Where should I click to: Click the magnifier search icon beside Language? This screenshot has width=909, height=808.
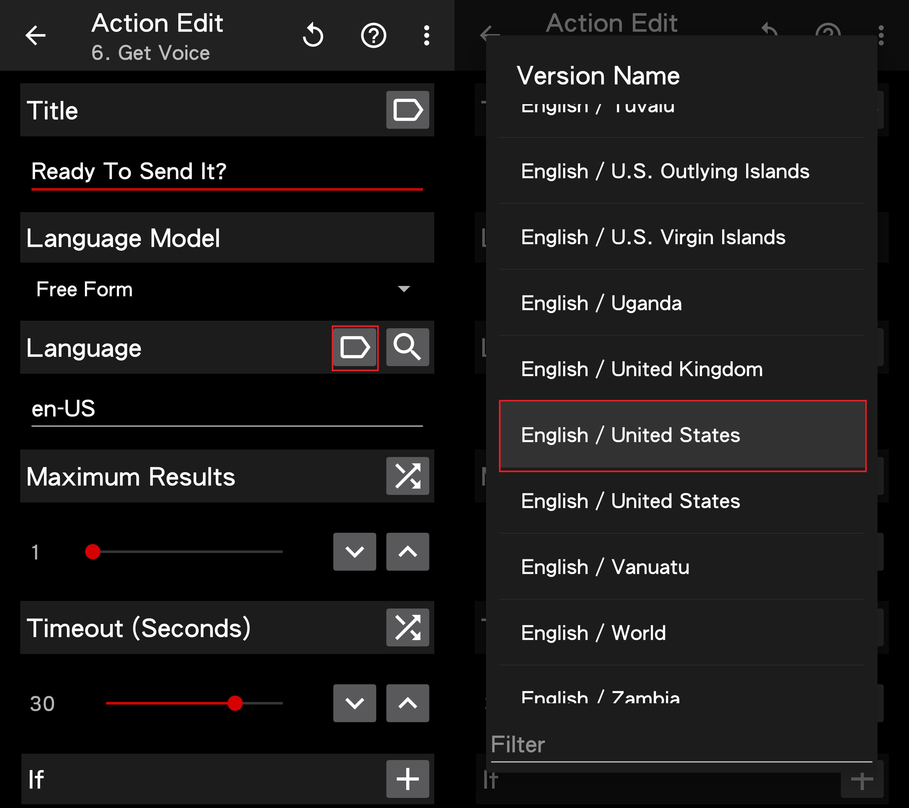(407, 347)
